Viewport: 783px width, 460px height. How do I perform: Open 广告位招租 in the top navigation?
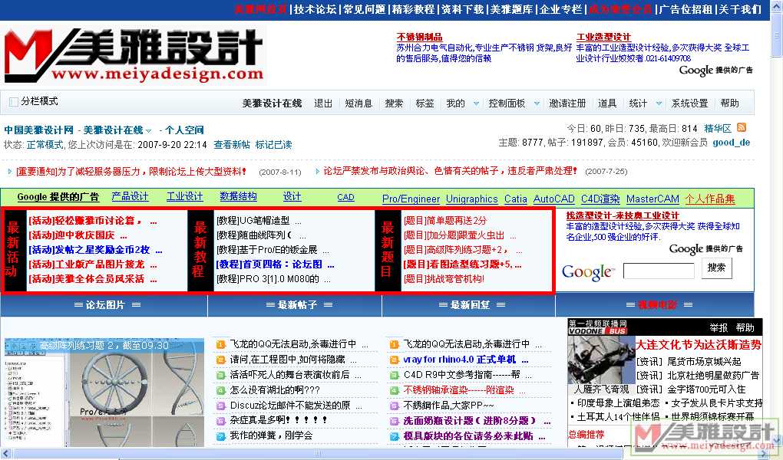(x=686, y=9)
